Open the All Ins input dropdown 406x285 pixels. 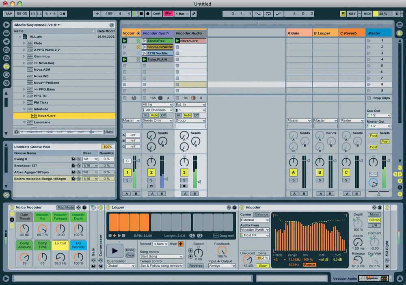[x=157, y=105]
